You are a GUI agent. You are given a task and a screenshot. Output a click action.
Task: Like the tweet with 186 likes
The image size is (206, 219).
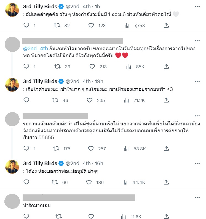89,182
